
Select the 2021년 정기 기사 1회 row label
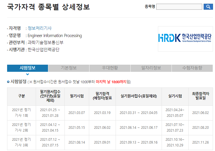coord(22,113)
